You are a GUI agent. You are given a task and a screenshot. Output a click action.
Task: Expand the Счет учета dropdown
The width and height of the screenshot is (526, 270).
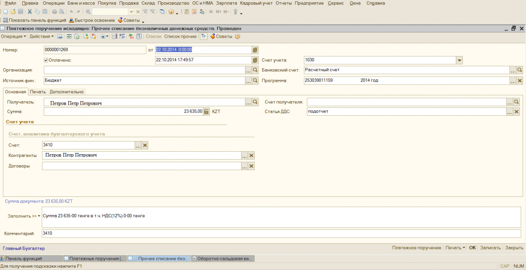tap(459, 60)
